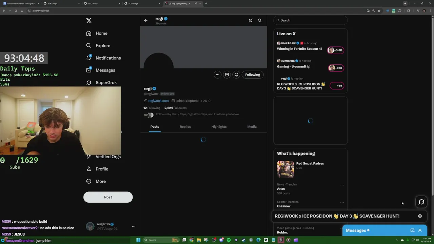This screenshot has height=244, width=434.
Task: Go to the X home logo
Action: [89, 21]
